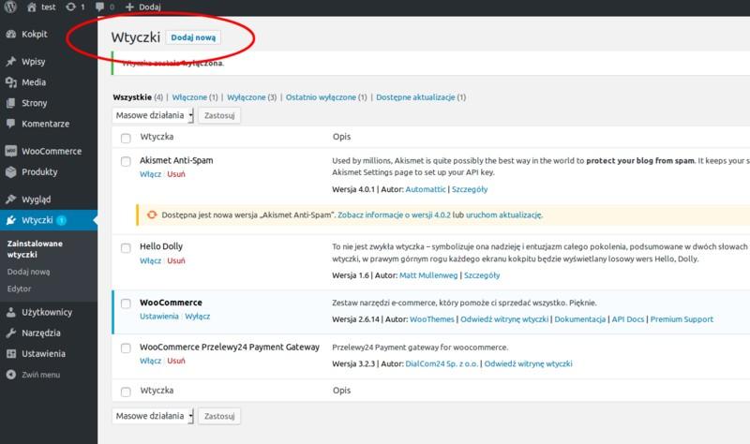Open WooCommerce API Docs link
The image size is (750, 444).
coord(628,318)
